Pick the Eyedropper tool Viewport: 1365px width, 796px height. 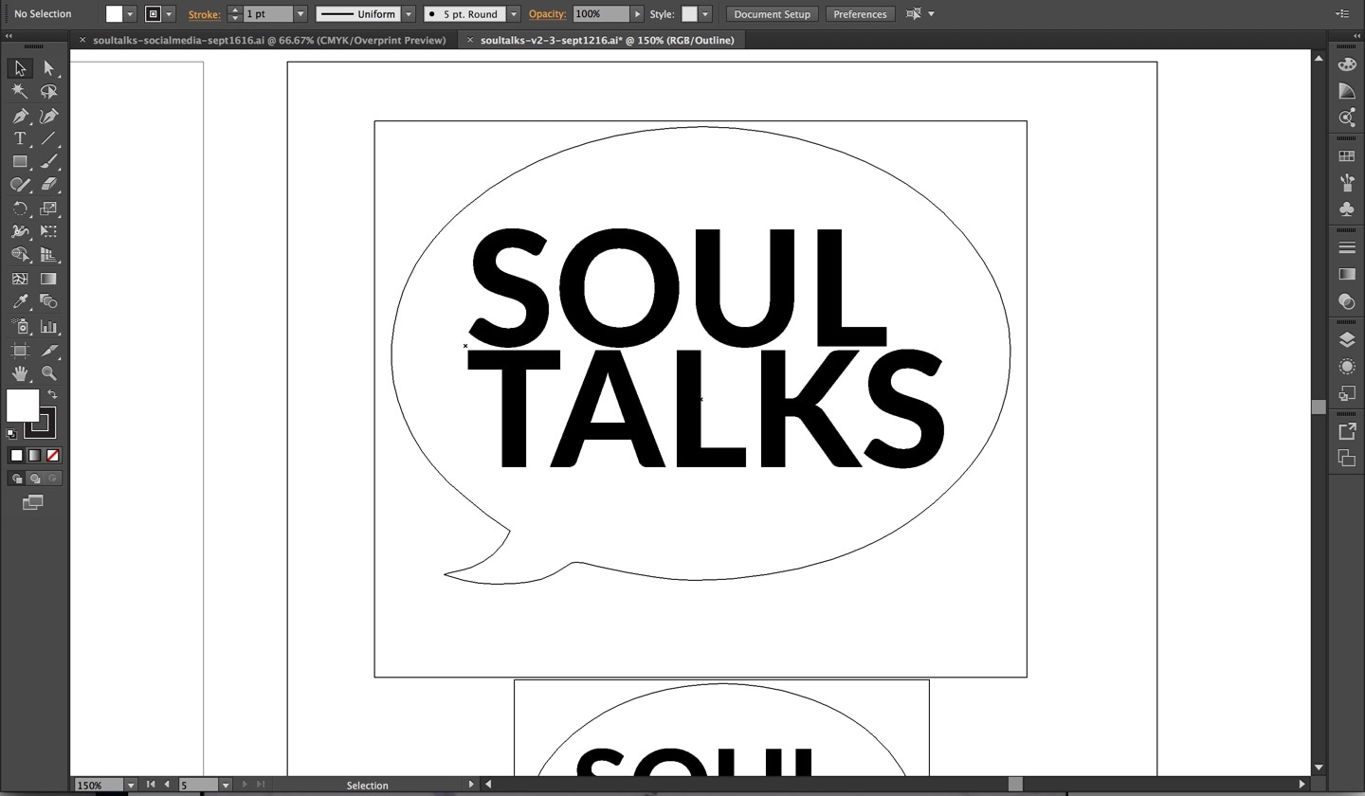click(x=19, y=301)
